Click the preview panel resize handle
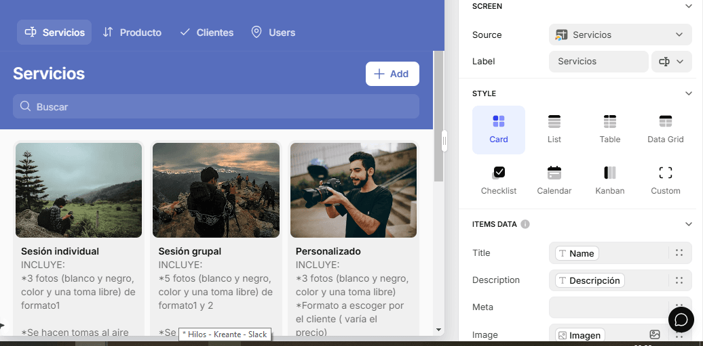The height and width of the screenshot is (346, 703). point(444,141)
